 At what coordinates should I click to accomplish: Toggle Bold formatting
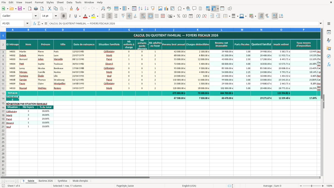64,16
